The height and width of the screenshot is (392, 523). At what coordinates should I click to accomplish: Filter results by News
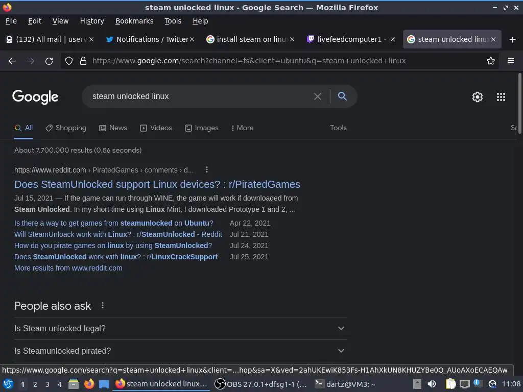point(113,128)
